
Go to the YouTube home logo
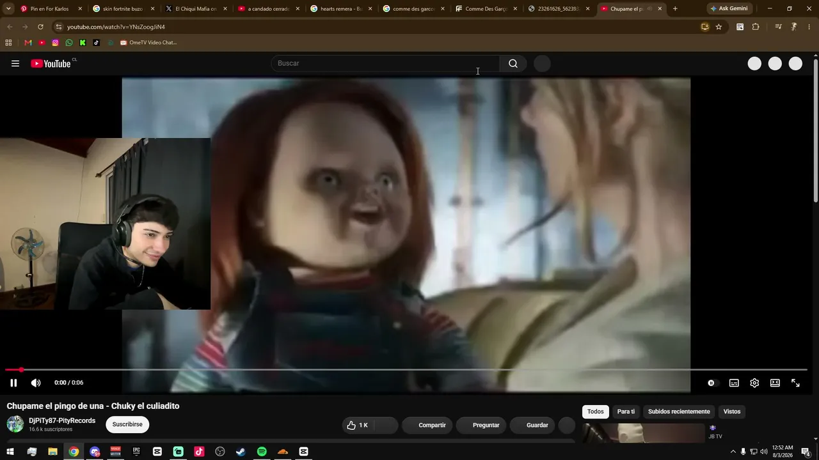tap(51, 63)
